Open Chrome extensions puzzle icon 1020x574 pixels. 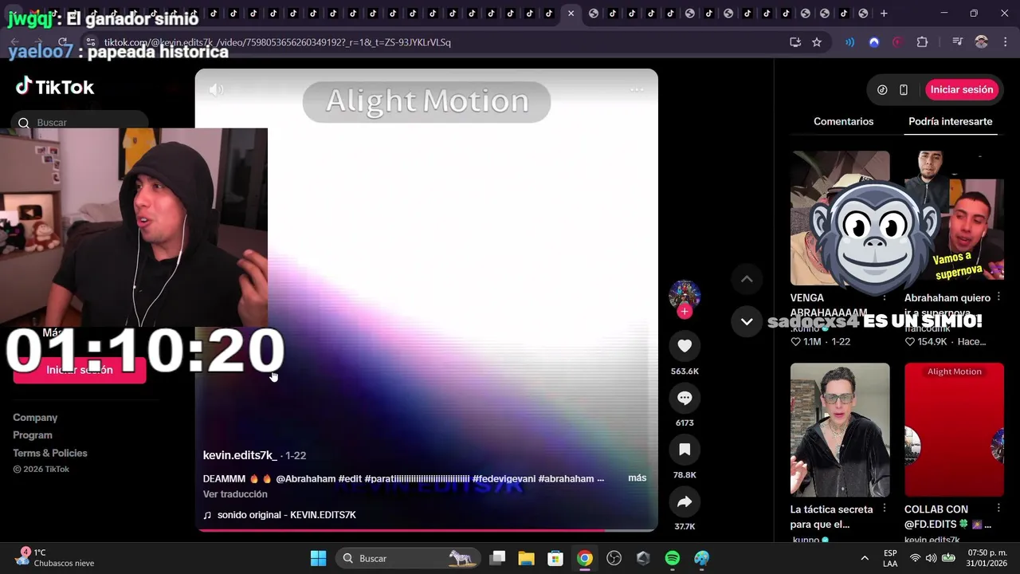[922, 42]
